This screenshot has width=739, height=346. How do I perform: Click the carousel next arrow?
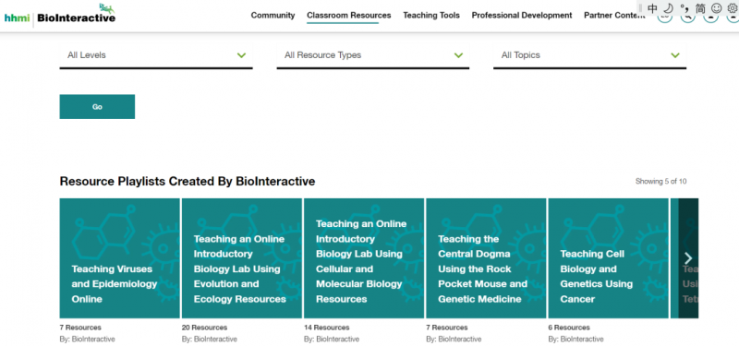[x=688, y=258]
